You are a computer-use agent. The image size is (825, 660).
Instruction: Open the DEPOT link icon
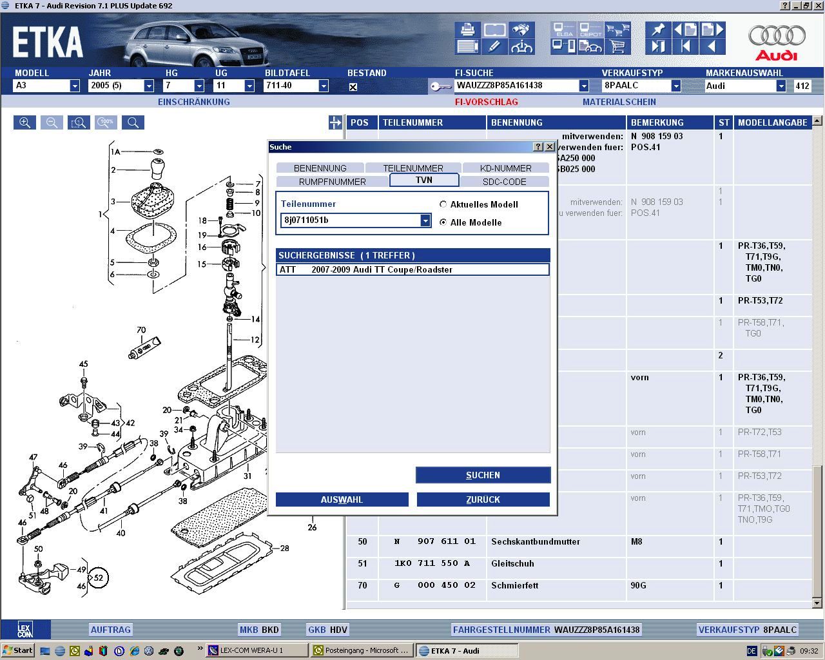click(x=591, y=30)
